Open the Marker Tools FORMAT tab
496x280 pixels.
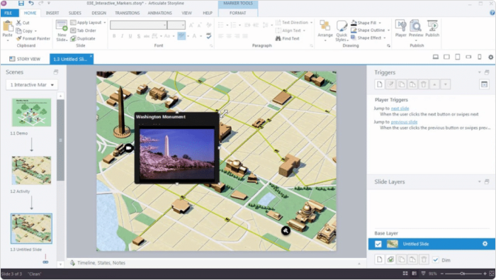(x=237, y=13)
